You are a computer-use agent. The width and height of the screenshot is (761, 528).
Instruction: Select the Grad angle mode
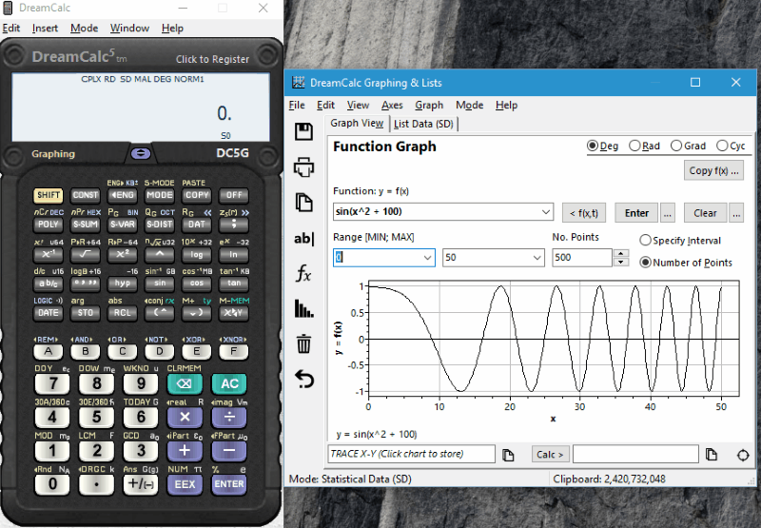(x=688, y=147)
